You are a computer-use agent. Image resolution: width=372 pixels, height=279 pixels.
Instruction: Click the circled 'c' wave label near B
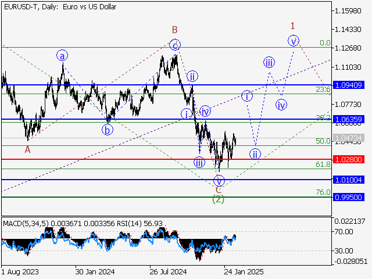(x=174, y=44)
